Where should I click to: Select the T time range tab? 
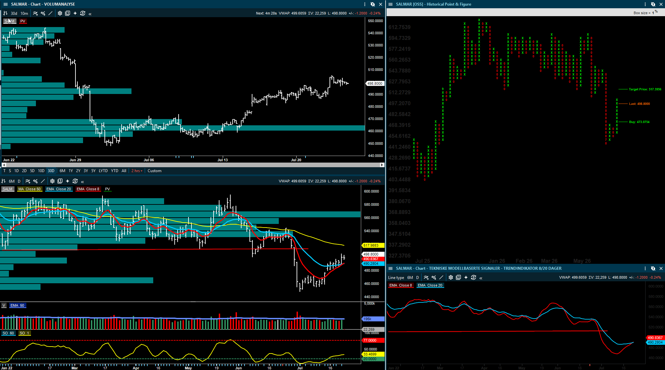point(4,171)
